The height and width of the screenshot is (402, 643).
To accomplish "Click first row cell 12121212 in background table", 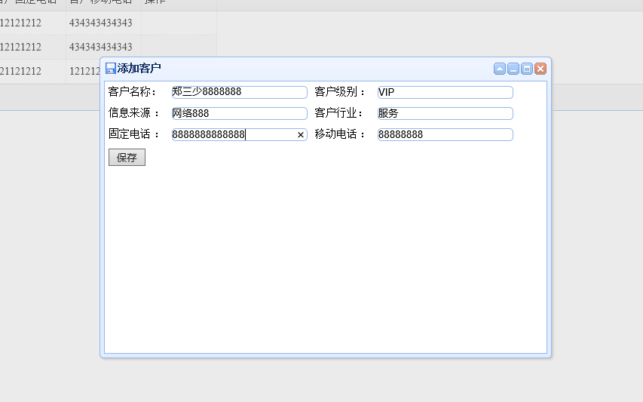I will click(20, 23).
